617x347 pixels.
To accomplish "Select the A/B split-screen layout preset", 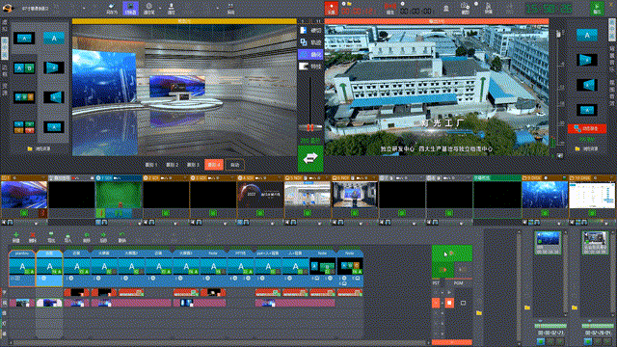I will 24,68.
